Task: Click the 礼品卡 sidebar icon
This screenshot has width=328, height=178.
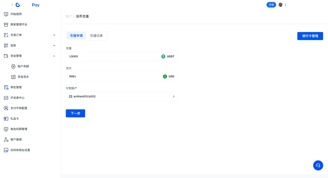Action: point(6,119)
